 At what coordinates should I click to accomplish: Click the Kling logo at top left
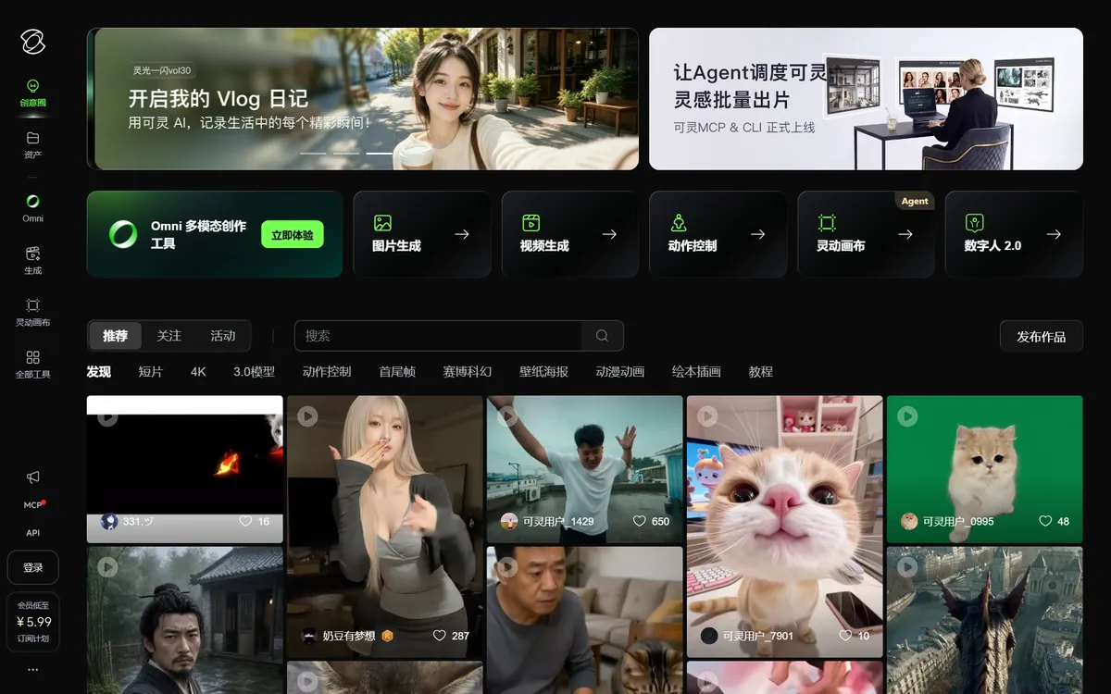(x=33, y=42)
